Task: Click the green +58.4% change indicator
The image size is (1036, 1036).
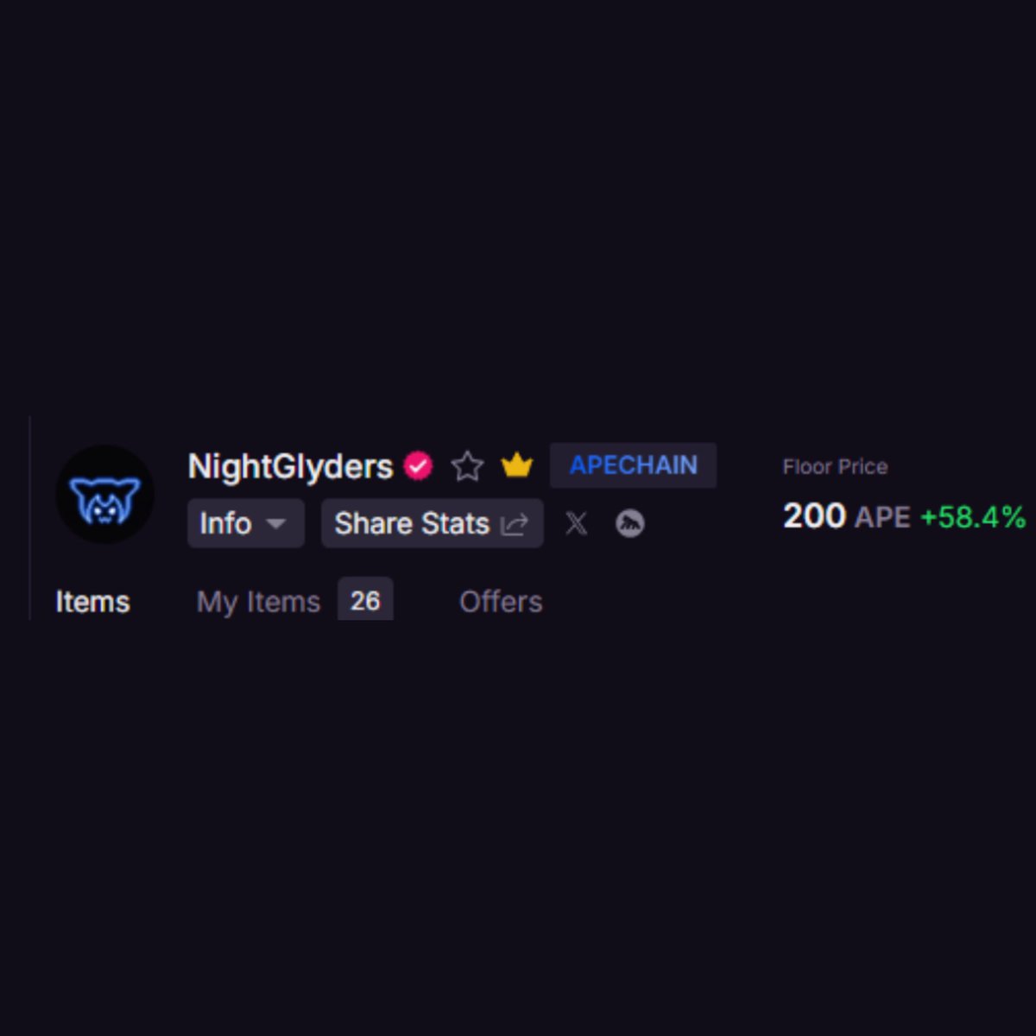Action: click(x=973, y=517)
